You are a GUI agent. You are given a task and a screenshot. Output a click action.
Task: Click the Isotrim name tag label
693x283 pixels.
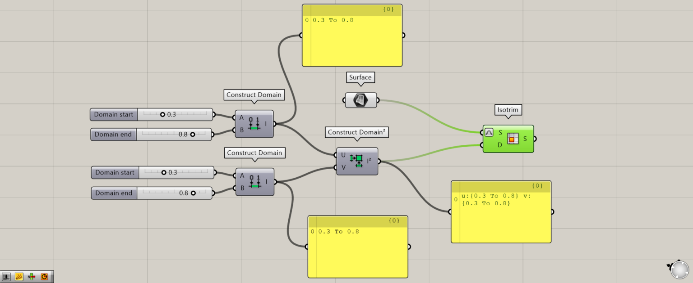tap(508, 110)
